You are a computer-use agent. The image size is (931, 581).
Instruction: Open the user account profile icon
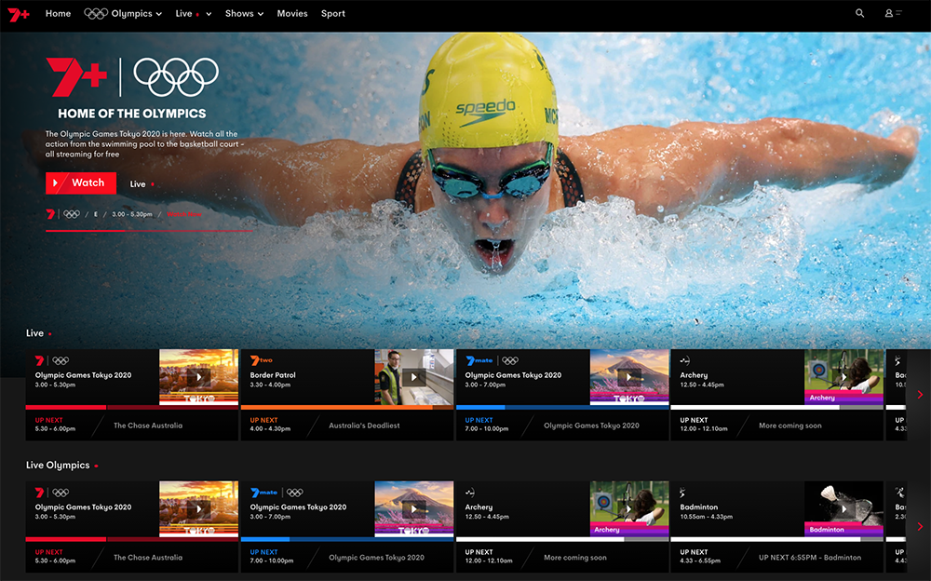(x=892, y=14)
